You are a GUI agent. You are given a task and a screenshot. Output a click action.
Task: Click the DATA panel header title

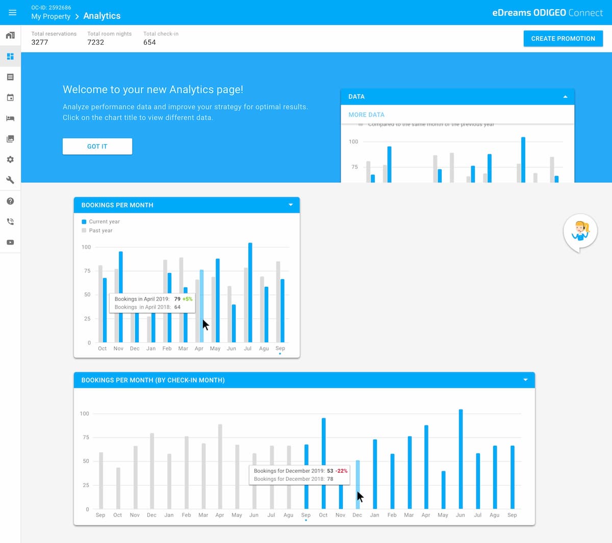point(356,96)
